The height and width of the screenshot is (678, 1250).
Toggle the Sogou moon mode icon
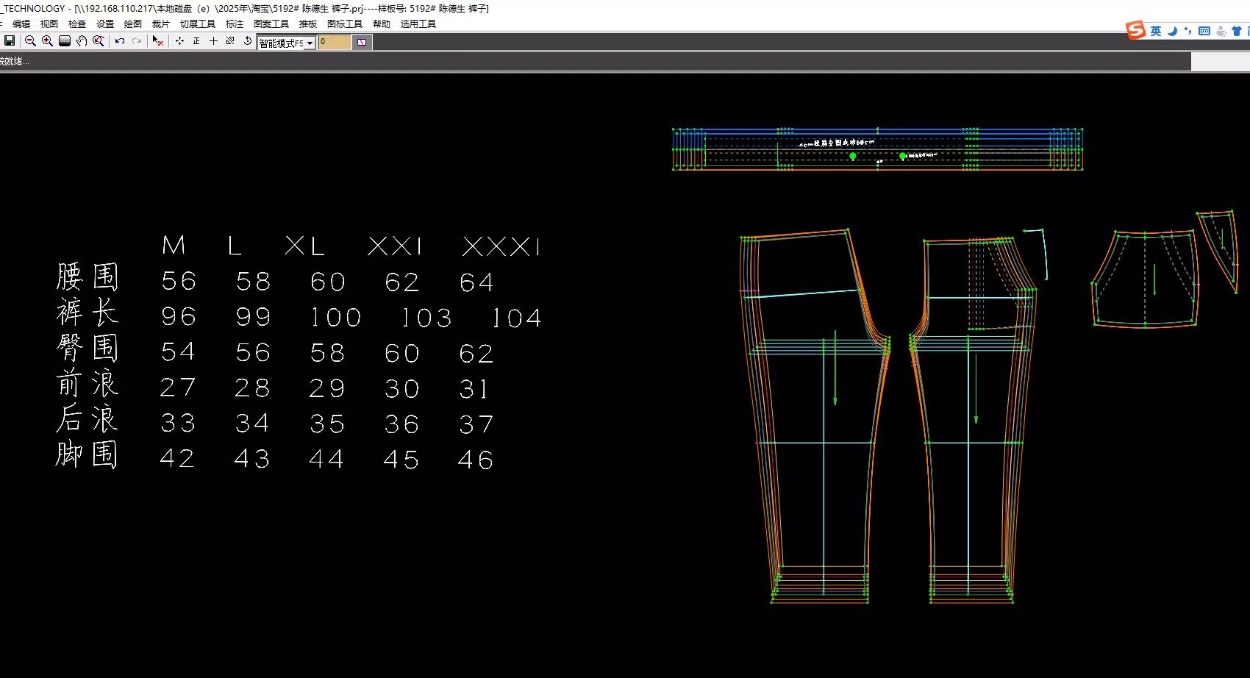(1173, 31)
